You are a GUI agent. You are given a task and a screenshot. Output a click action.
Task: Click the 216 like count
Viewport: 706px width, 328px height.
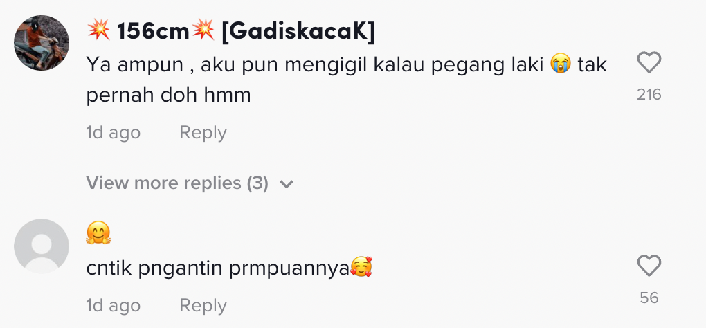click(x=649, y=95)
